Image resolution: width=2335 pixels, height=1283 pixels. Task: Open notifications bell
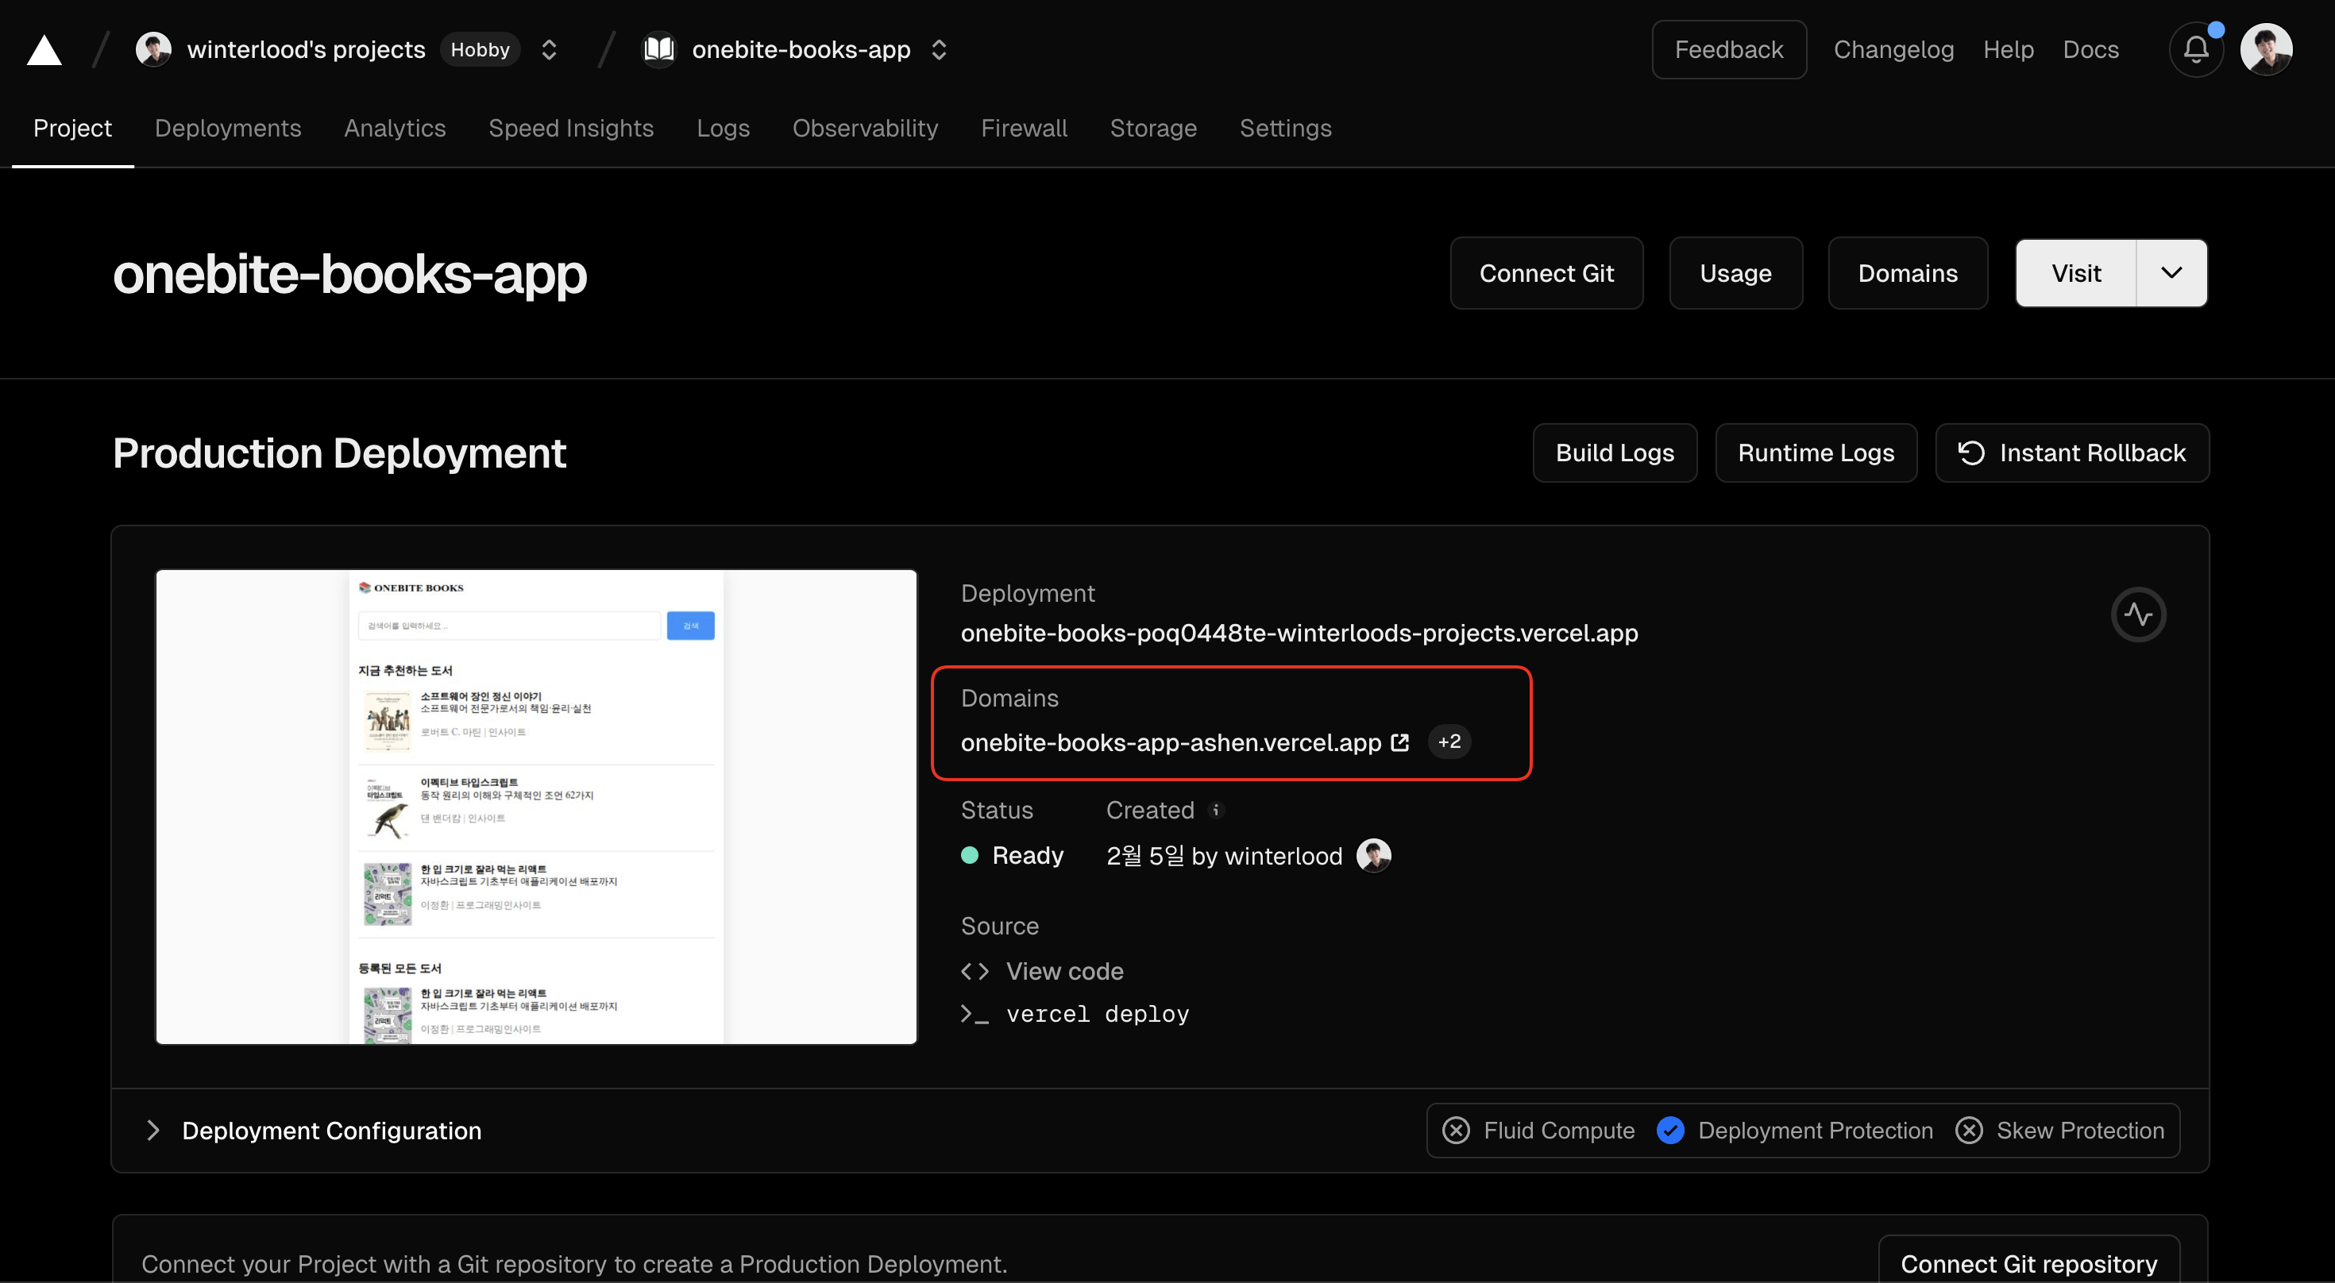(2195, 49)
